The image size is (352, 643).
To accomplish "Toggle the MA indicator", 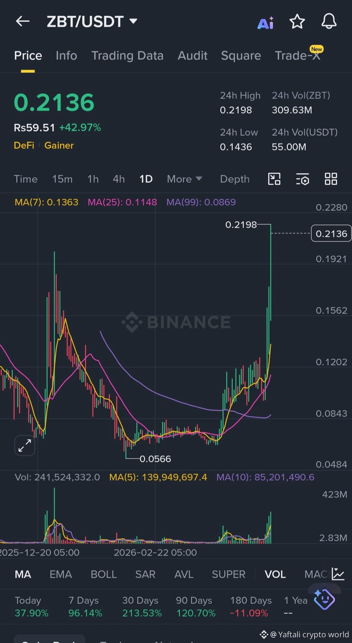I will tap(23, 574).
